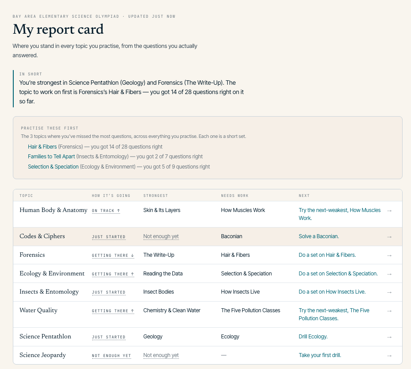Click 'Selection & Speciation' in Needs Work column
This screenshot has height=369, width=411.
[246, 274]
